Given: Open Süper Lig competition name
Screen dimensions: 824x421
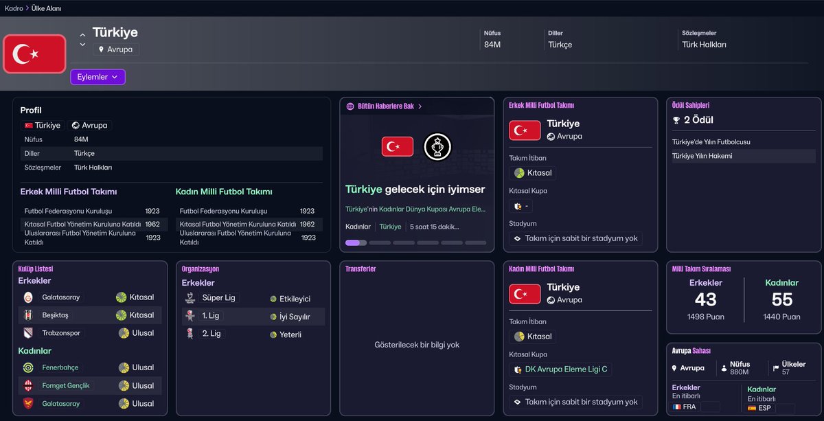Looking at the screenshot, I should 219,298.
